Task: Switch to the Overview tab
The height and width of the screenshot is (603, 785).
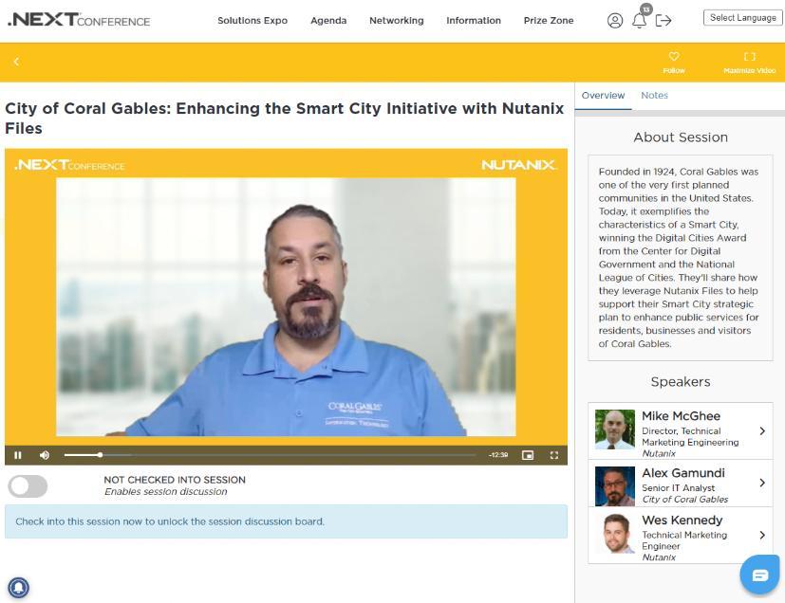Action: pos(604,95)
